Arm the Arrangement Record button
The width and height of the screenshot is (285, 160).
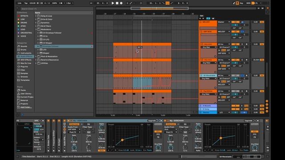coord(121,3)
